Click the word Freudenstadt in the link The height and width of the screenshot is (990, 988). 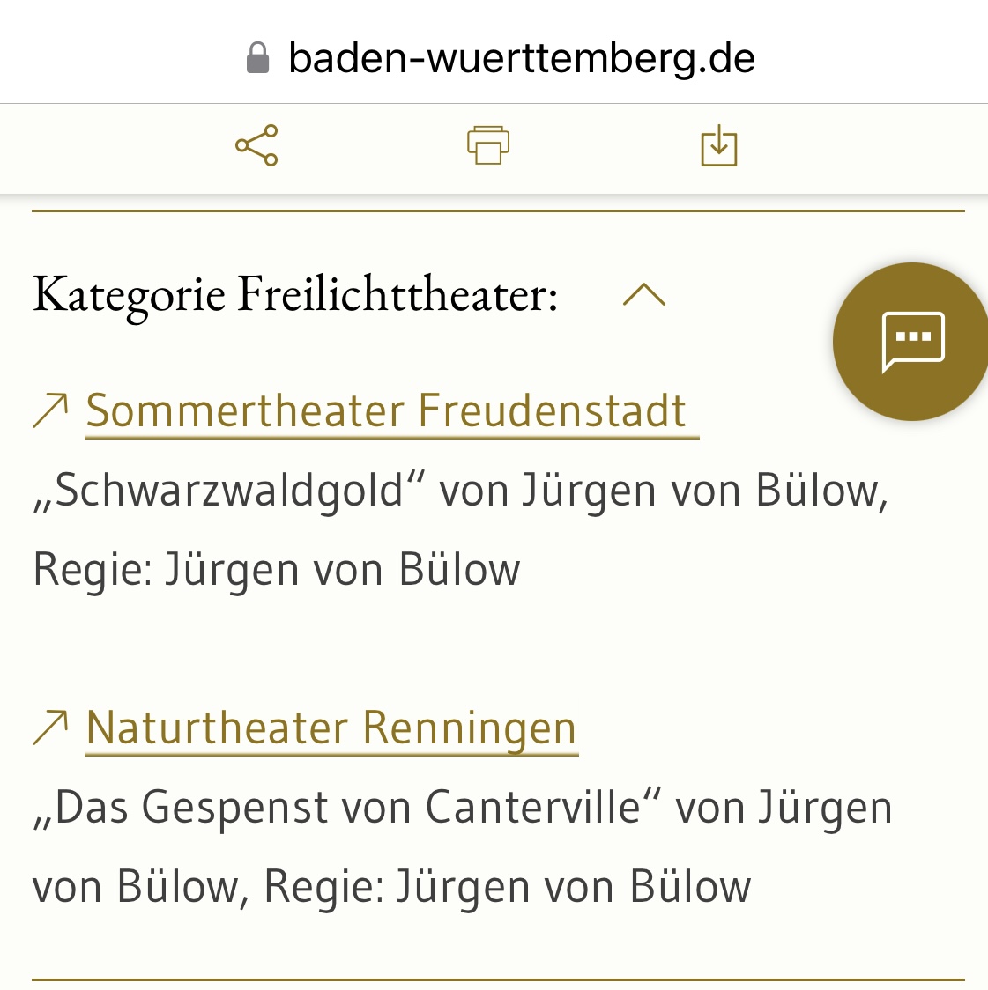(552, 410)
